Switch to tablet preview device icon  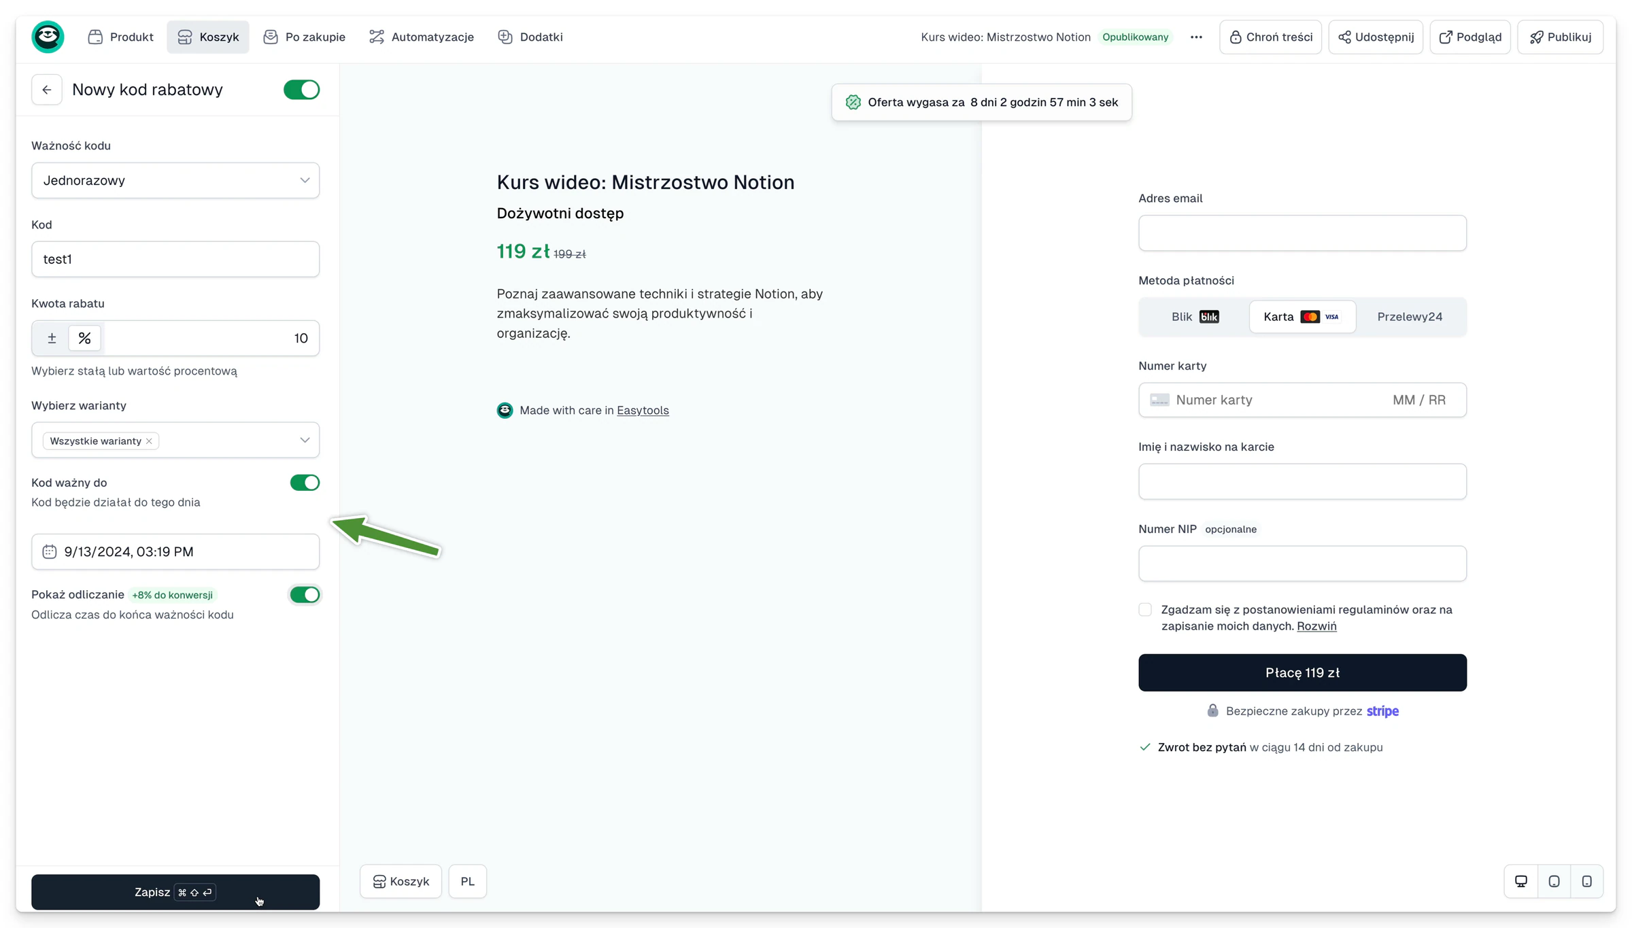tap(1554, 881)
